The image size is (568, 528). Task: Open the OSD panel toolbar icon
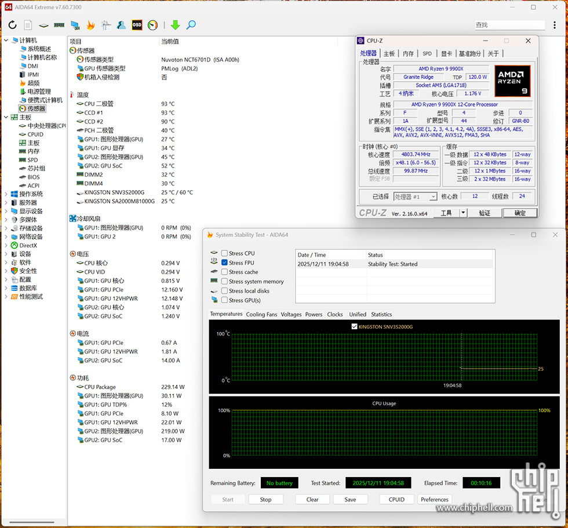[x=137, y=25]
